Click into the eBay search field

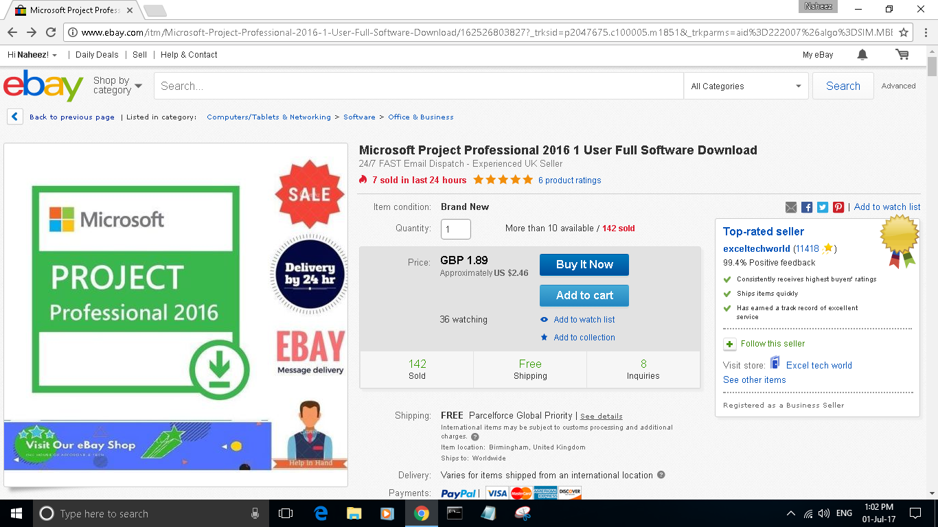click(419, 86)
